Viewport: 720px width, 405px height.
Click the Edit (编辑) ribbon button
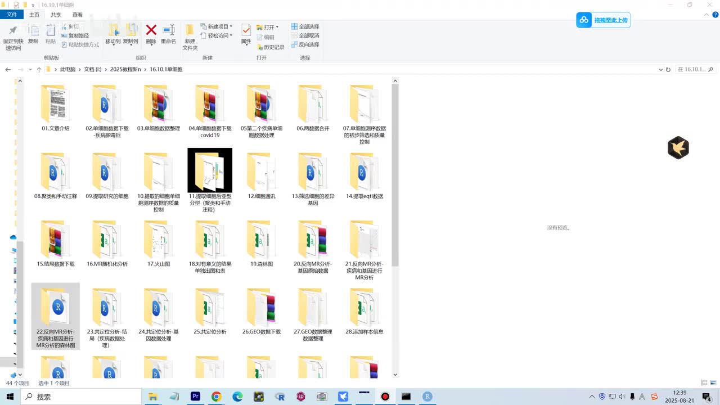265,37
